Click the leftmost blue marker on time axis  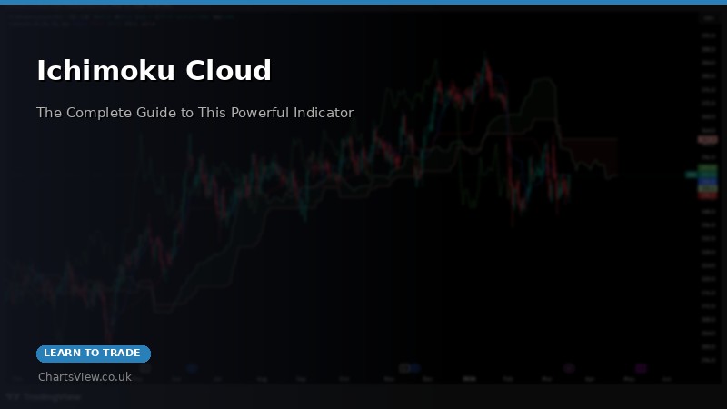(x=193, y=368)
